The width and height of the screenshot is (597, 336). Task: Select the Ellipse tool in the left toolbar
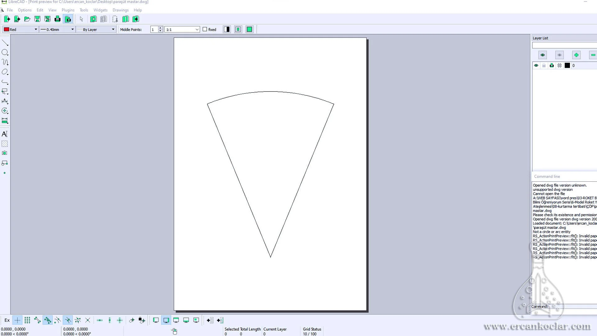click(5, 72)
